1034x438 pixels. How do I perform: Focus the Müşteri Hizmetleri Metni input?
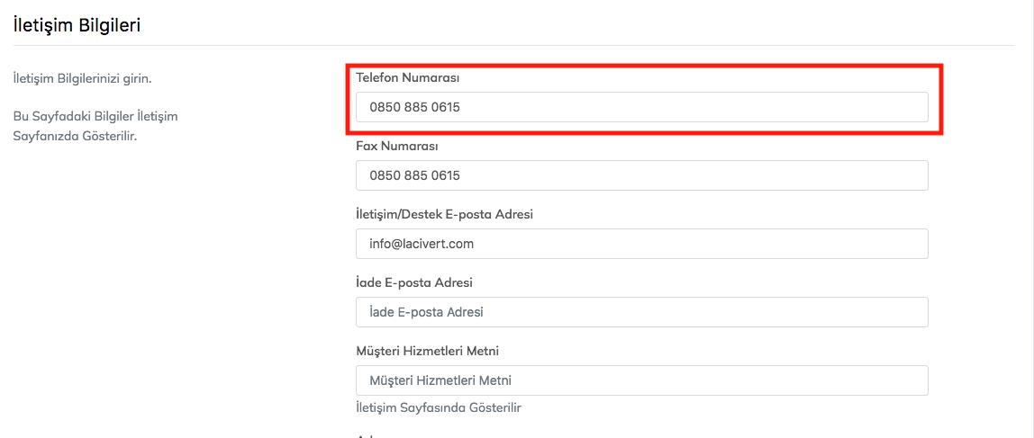tap(641, 380)
